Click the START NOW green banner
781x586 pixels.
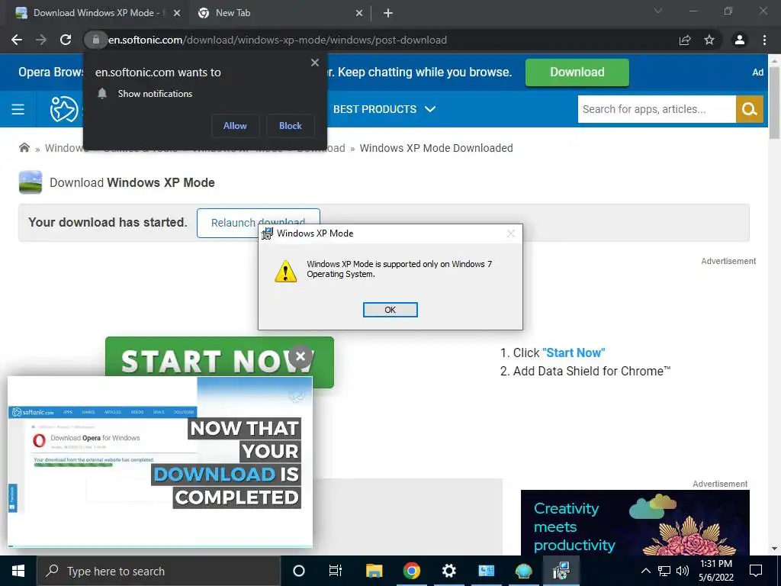tap(219, 362)
